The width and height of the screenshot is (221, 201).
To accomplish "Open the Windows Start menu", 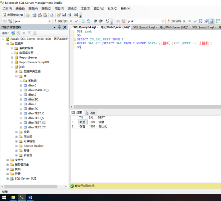I will pyautogui.click(x=4, y=198).
